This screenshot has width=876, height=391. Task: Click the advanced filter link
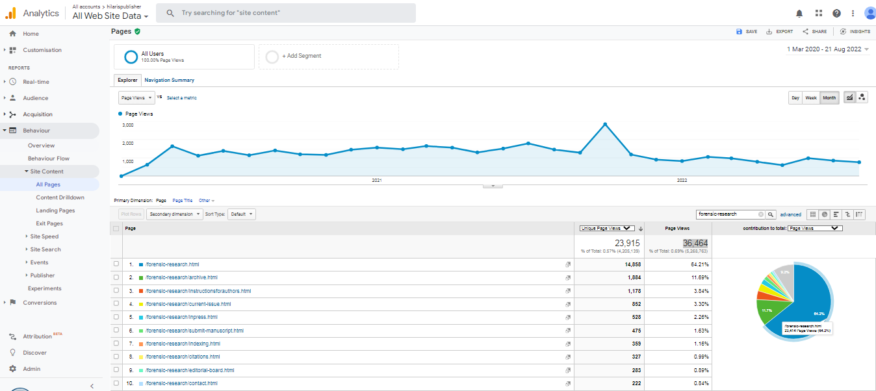point(790,214)
